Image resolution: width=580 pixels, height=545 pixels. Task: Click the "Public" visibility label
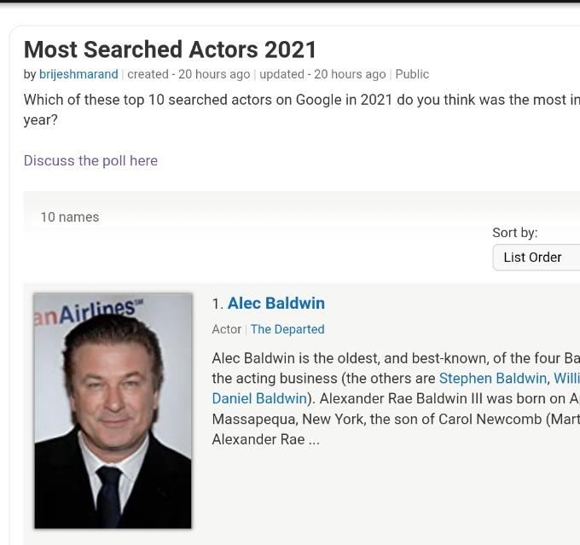[x=412, y=74]
